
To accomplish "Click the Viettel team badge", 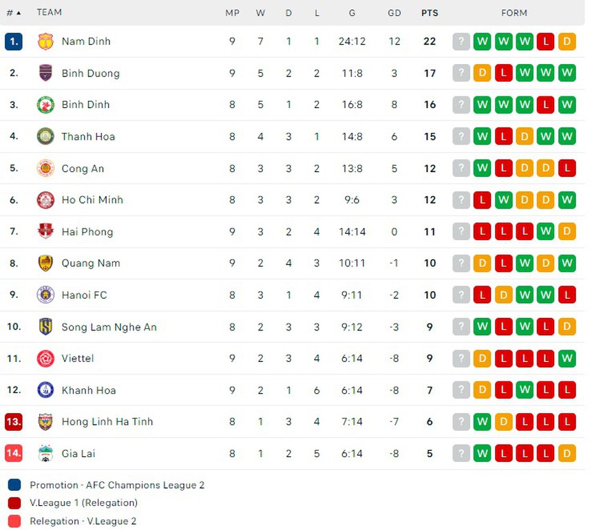I will [45, 358].
